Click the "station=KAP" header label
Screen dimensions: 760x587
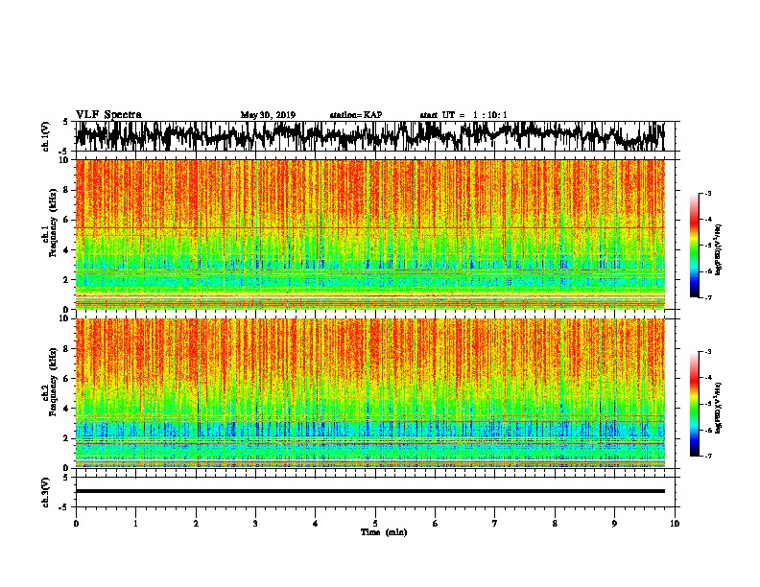click(x=356, y=115)
